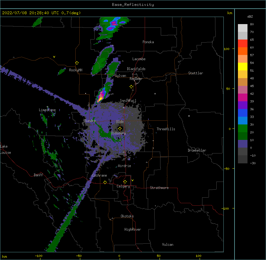
Task: Click the Didsbury town label
Action: [x=118, y=133]
